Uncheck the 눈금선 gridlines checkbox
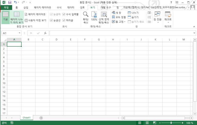 pyautogui.click(x=51, y=20)
